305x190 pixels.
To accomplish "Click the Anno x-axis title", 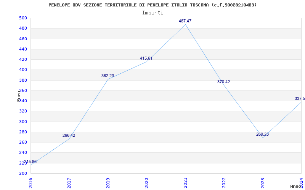I will point(295,186).
